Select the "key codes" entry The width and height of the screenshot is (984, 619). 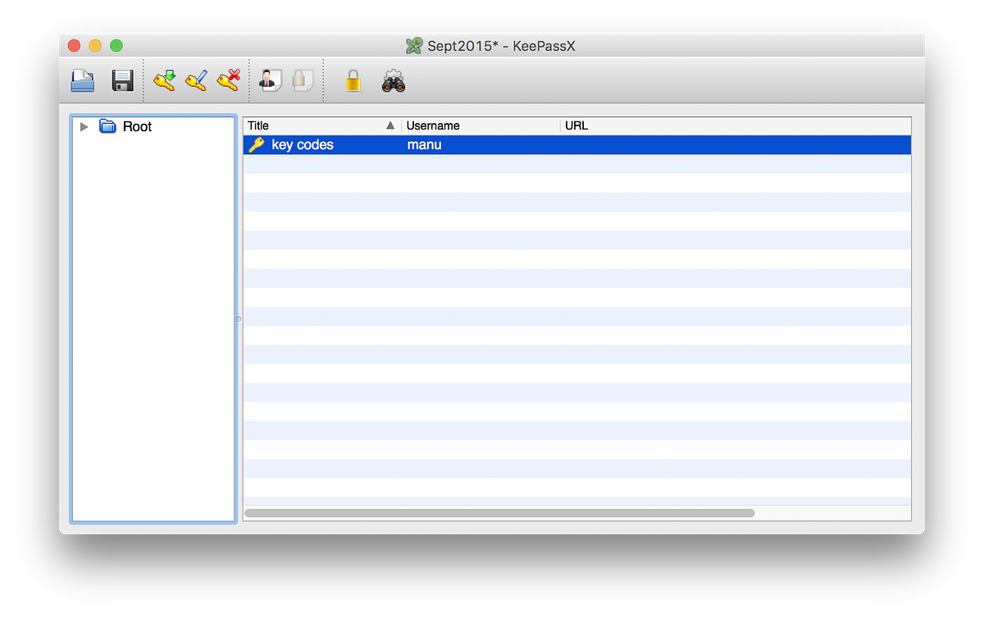click(x=577, y=145)
